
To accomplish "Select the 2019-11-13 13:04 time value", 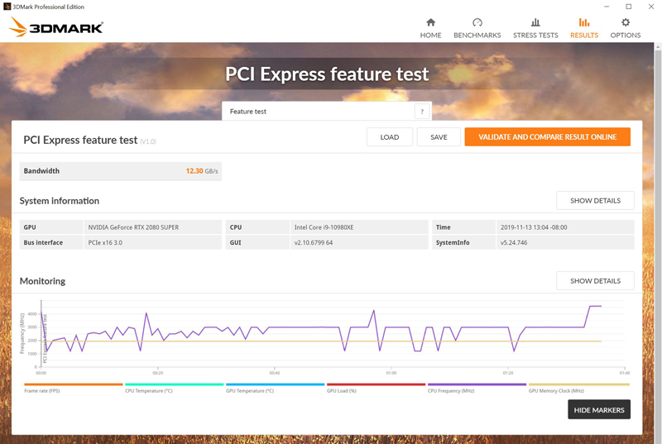I will pyautogui.click(x=534, y=227).
